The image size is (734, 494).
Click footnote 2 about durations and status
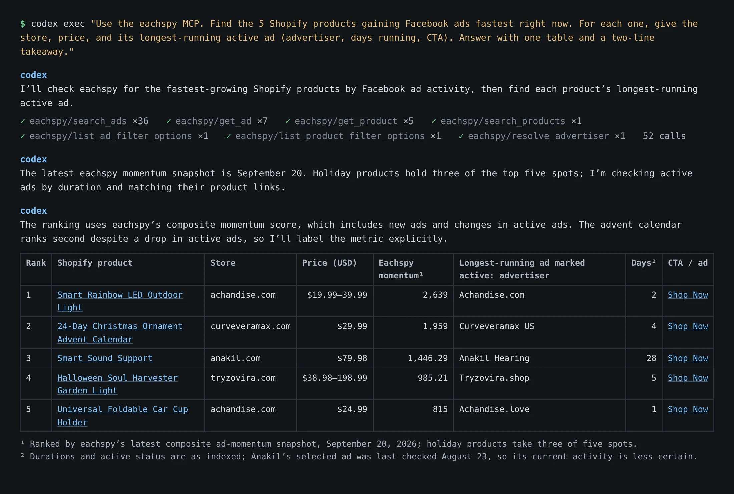359,456
